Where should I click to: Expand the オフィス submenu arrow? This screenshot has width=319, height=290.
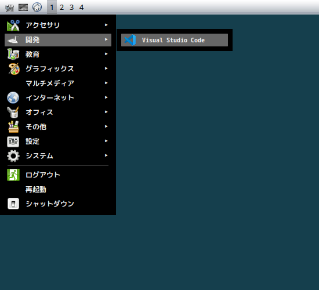coord(106,112)
